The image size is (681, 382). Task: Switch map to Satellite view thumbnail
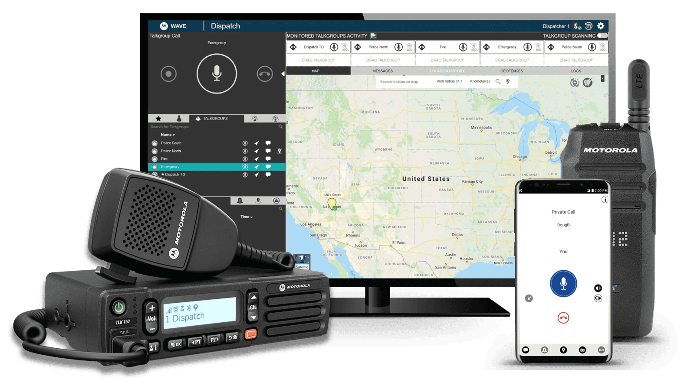[x=302, y=262]
